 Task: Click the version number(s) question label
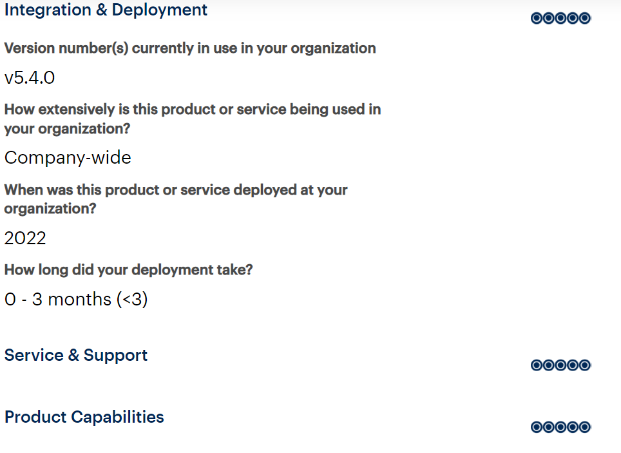(190, 48)
